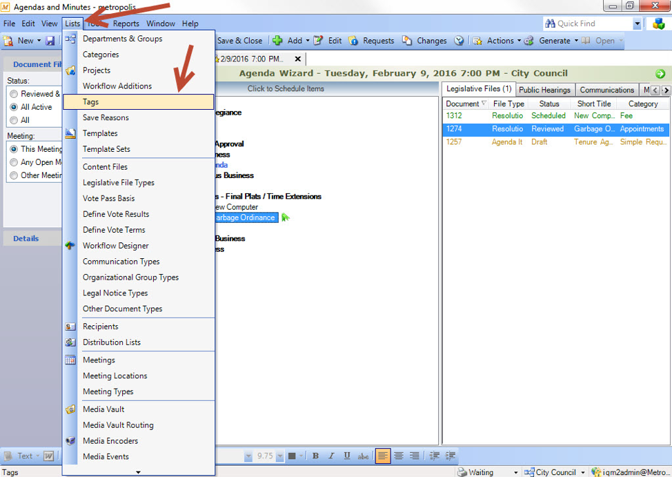Click the Save disk icon in toolbar
Viewport: 672px width, 477px height.
tap(50, 41)
